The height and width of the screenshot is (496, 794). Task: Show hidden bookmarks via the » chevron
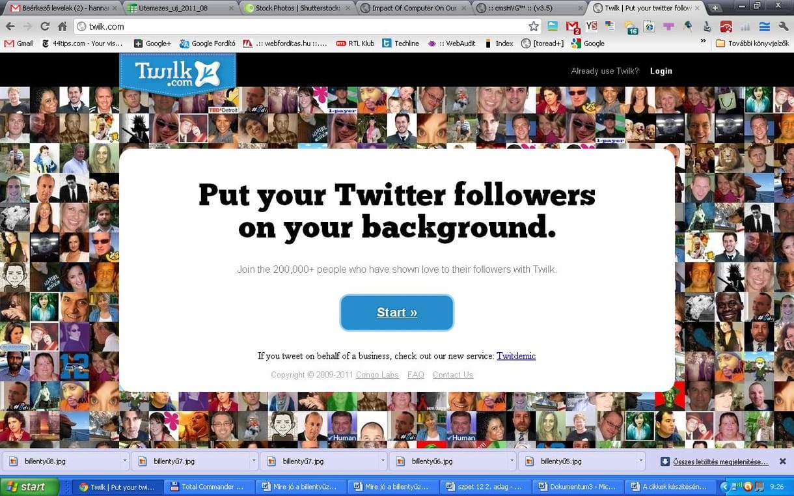pos(703,42)
